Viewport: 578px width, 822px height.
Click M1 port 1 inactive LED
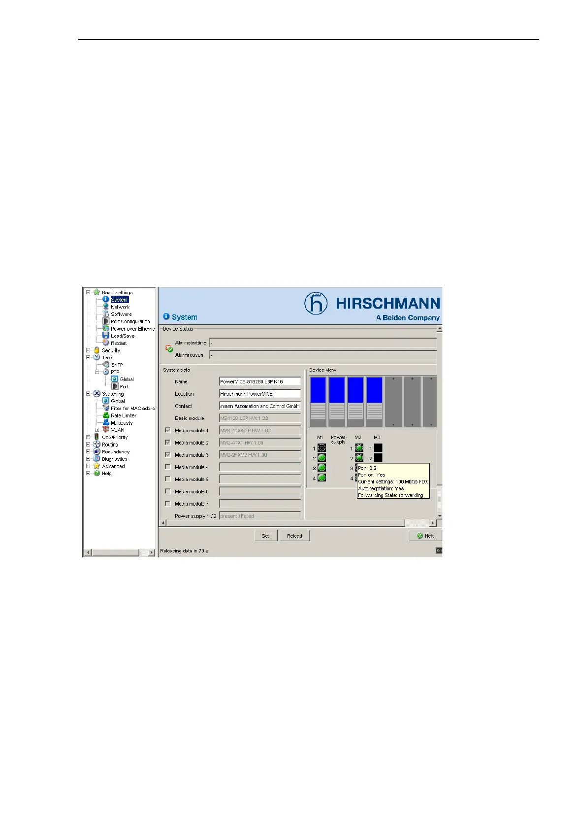coord(321,448)
